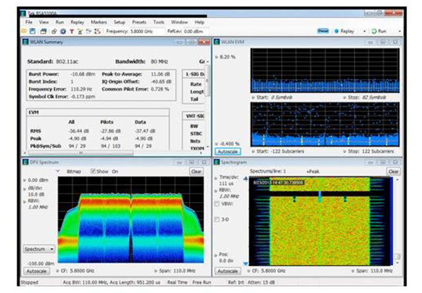The height and width of the screenshot is (293, 422).
Task: Open settings via the toolbar gear icon
Action: point(63,30)
